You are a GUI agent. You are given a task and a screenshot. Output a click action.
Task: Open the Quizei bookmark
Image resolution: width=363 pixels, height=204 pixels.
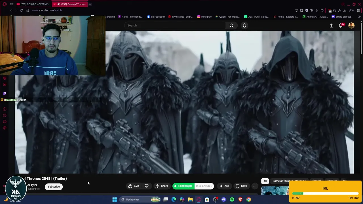point(228,17)
